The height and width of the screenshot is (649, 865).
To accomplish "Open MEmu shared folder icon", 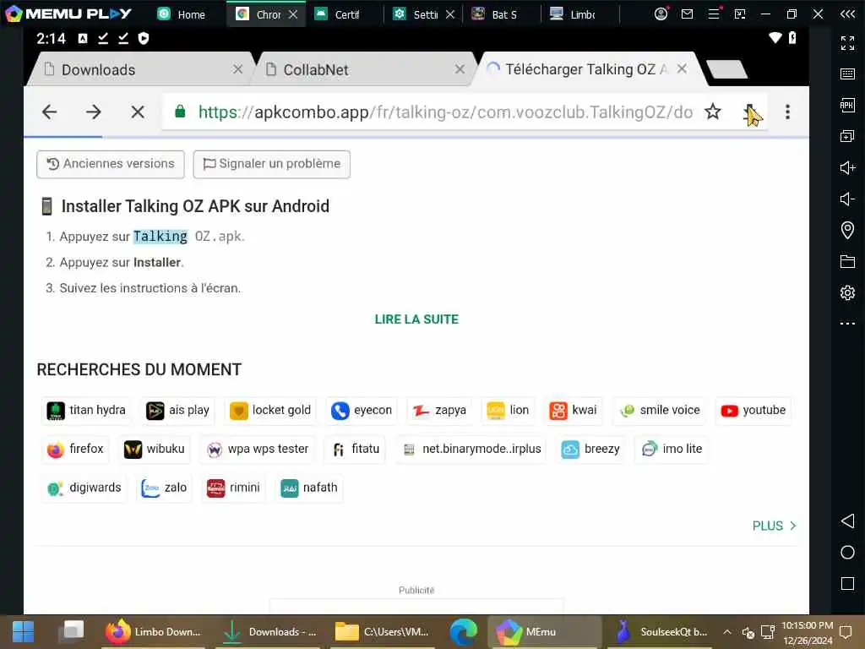I will pyautogui.click(x=847, y=261).
